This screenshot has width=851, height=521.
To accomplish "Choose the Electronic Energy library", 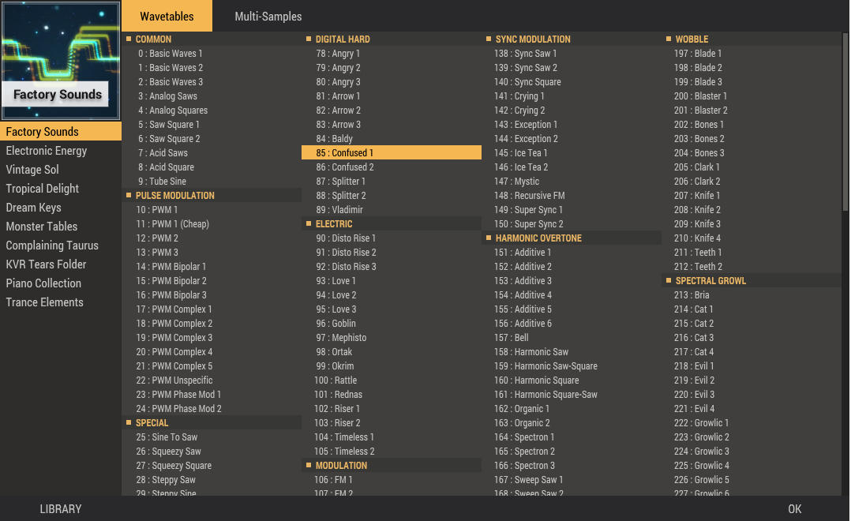I will click(x=47, y=151).
